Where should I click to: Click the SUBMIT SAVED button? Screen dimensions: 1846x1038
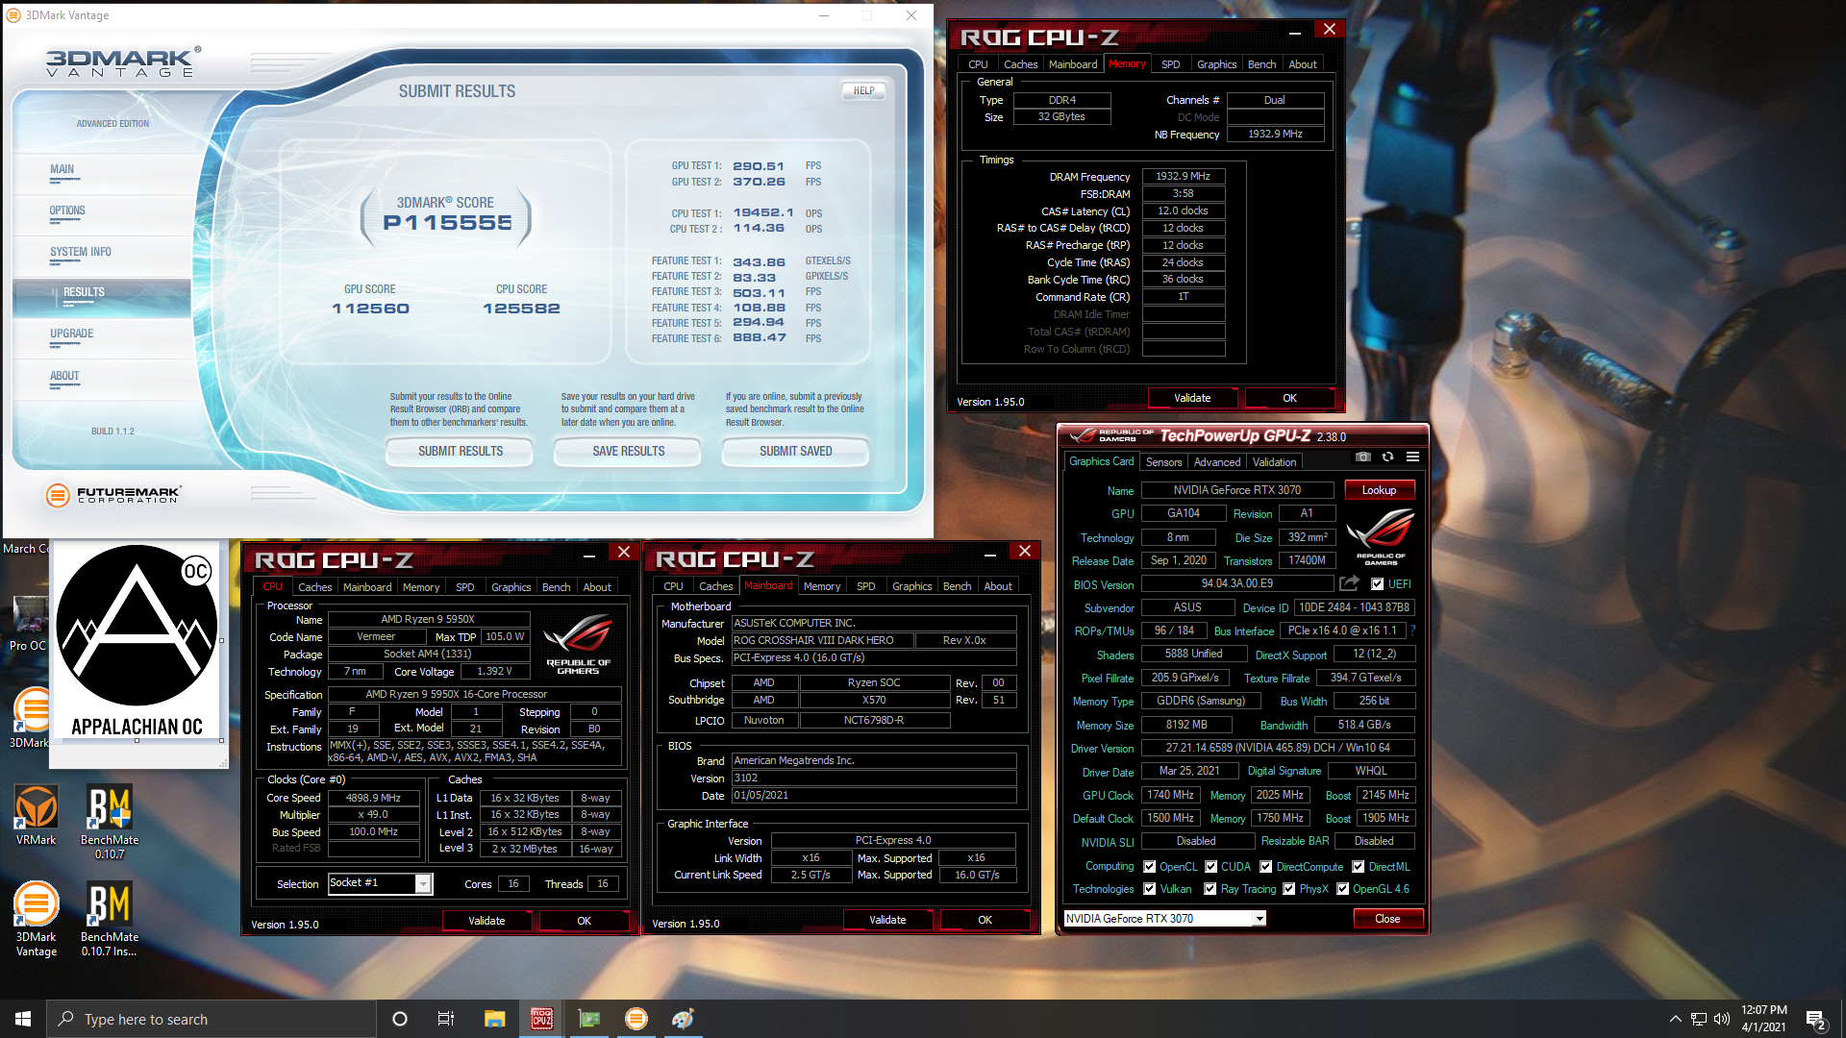point(795,451)
